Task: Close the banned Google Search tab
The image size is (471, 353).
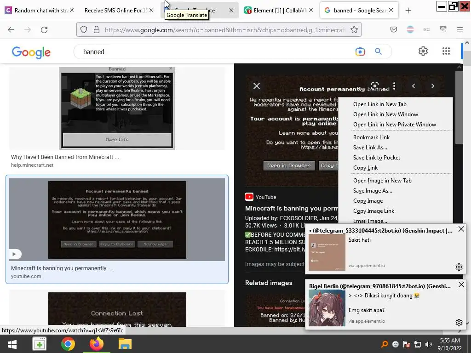Action: (x=391, y=10)
